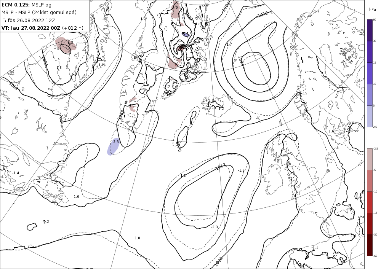Viewport: 381px width, 269px height.
Task: Click the '-2.3' label in the Atlantic low
Action: pyautogui.click(x=215, y=227)
